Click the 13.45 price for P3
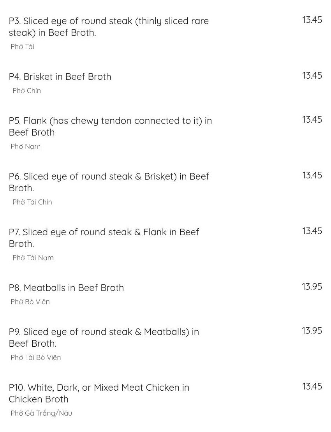 click(312, 20)
